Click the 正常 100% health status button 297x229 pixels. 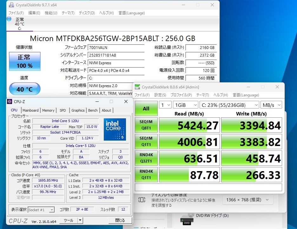25,61
